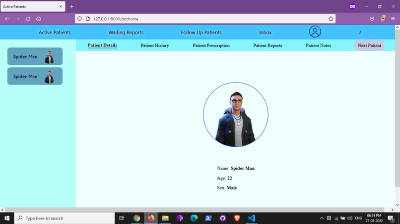This screenshot has height=224, width=400.
Task: Switch to Patient Prescription tab
Action: click(211, 45)
